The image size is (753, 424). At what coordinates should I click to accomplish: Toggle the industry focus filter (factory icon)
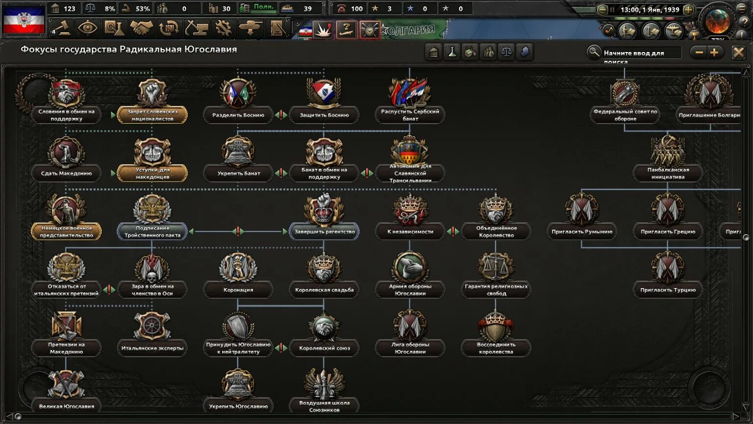pyautogui.click(x=470, y=52)
